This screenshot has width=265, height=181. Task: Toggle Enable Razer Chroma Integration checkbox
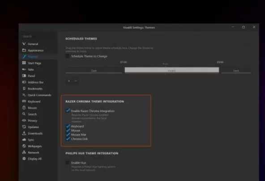point(68,111)
